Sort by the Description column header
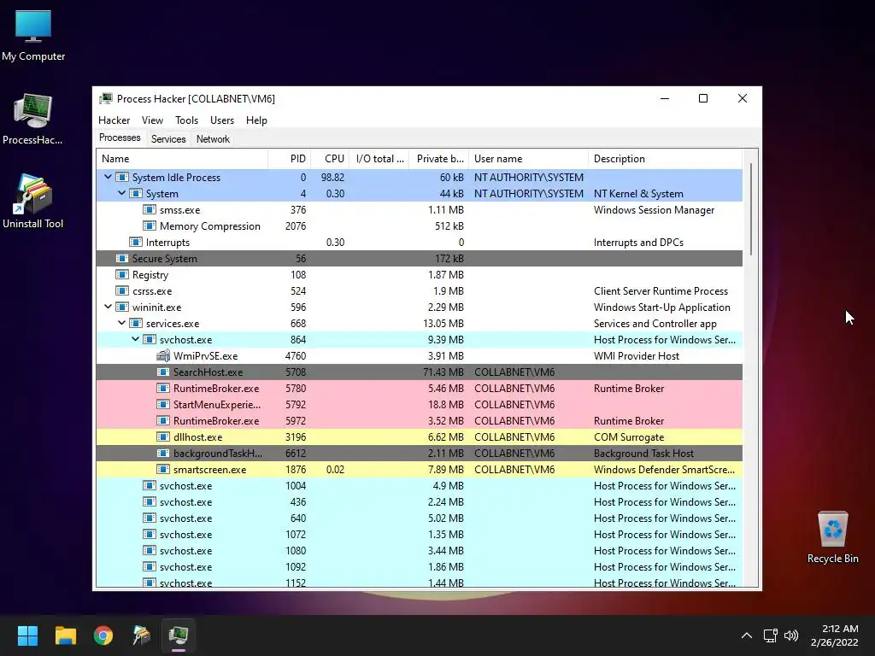Image resolution: width=875 pixels, height=656 pixels. [665, 159]
